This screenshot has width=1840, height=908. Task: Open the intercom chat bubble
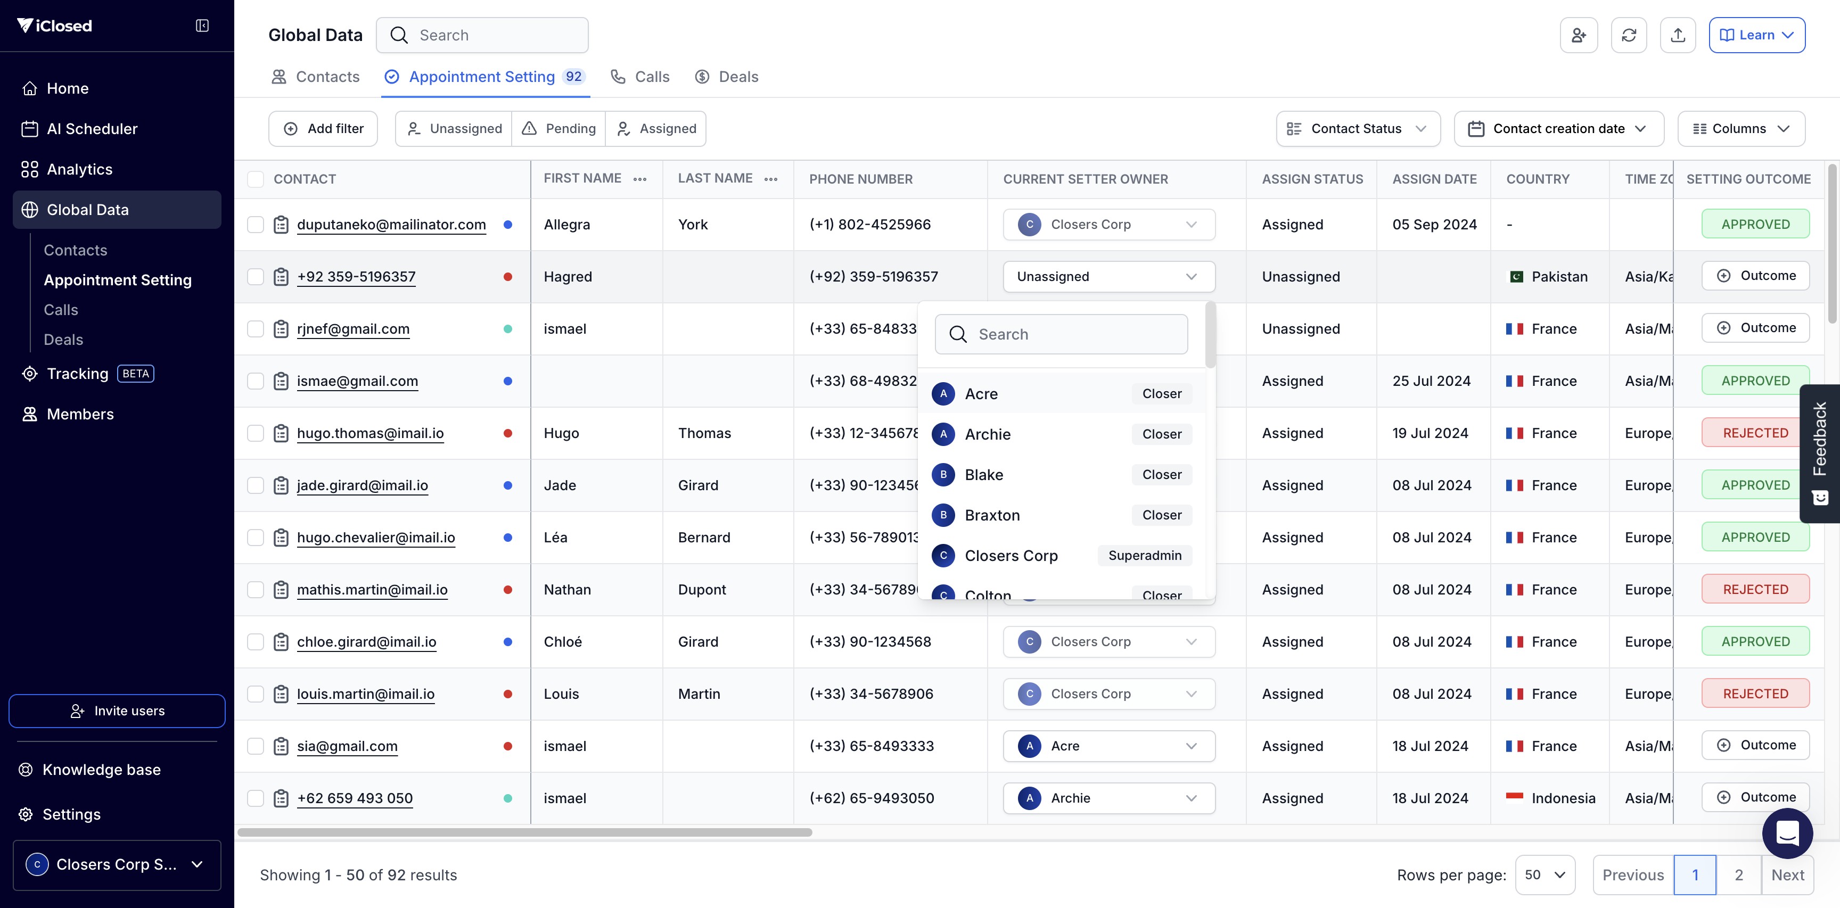point(1787,833)
